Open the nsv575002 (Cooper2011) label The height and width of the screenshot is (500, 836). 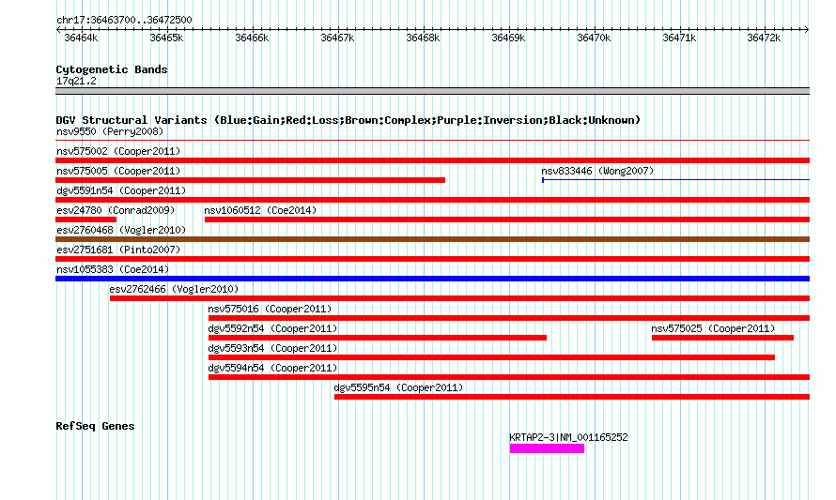click(118, 151)
